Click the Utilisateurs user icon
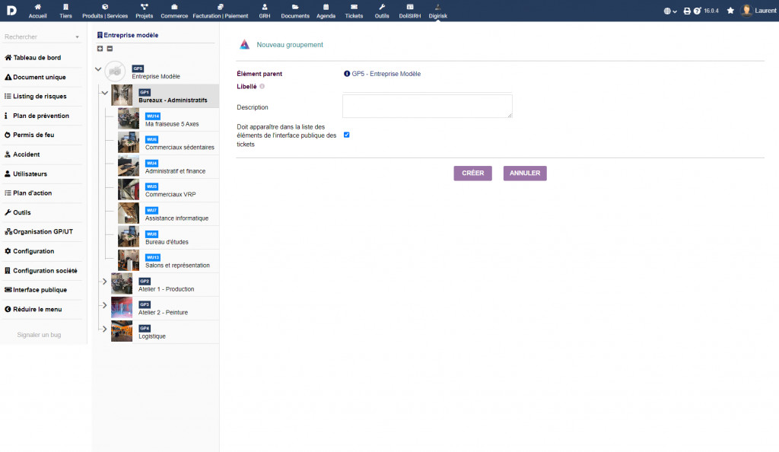Screen dimensions: 779x452 8,173
